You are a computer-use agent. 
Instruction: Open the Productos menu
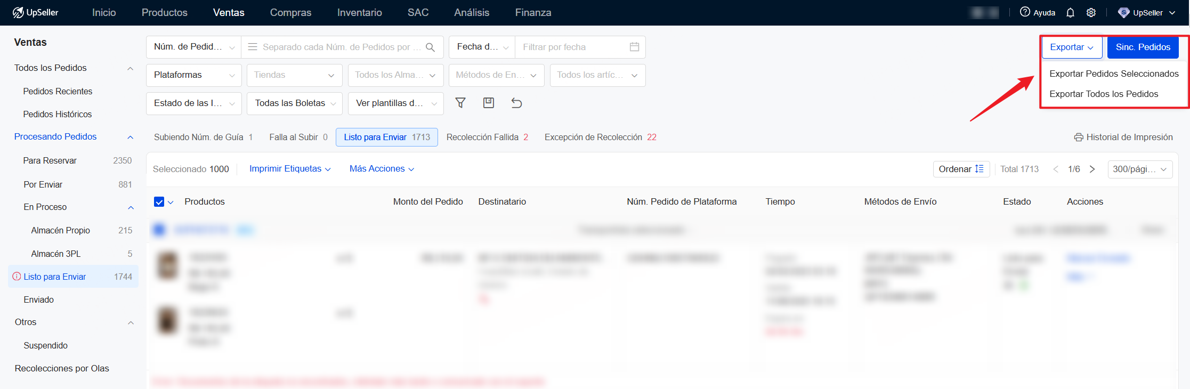pos(164,12)
